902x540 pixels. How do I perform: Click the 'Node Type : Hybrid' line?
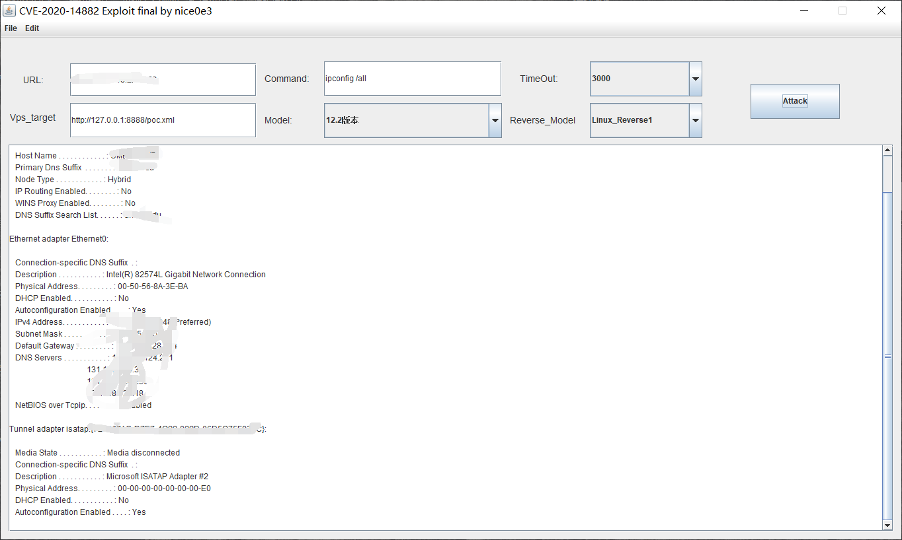click(x=73, y=180)
